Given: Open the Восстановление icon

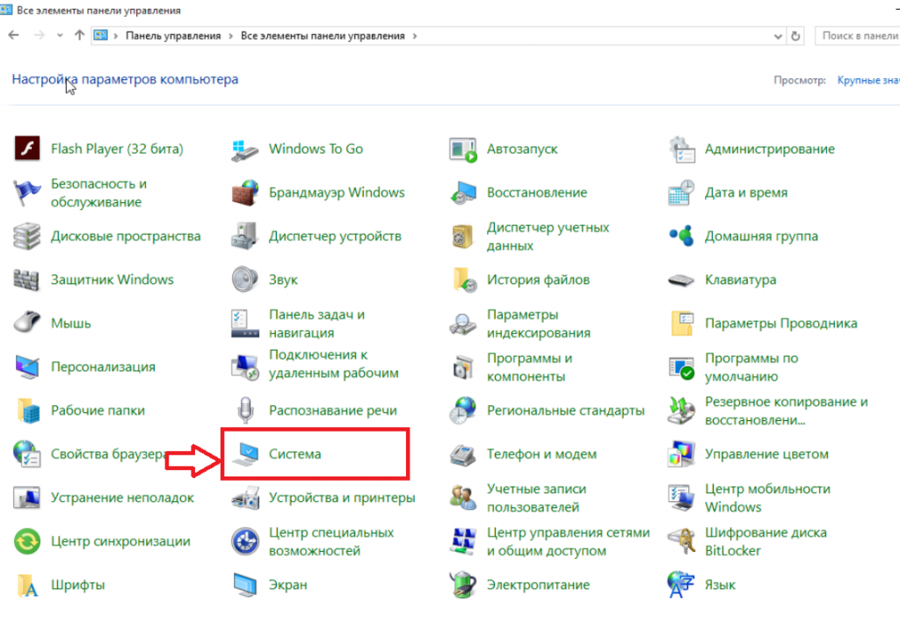Looking at the screenshot, I should click(x=463, y=192).
